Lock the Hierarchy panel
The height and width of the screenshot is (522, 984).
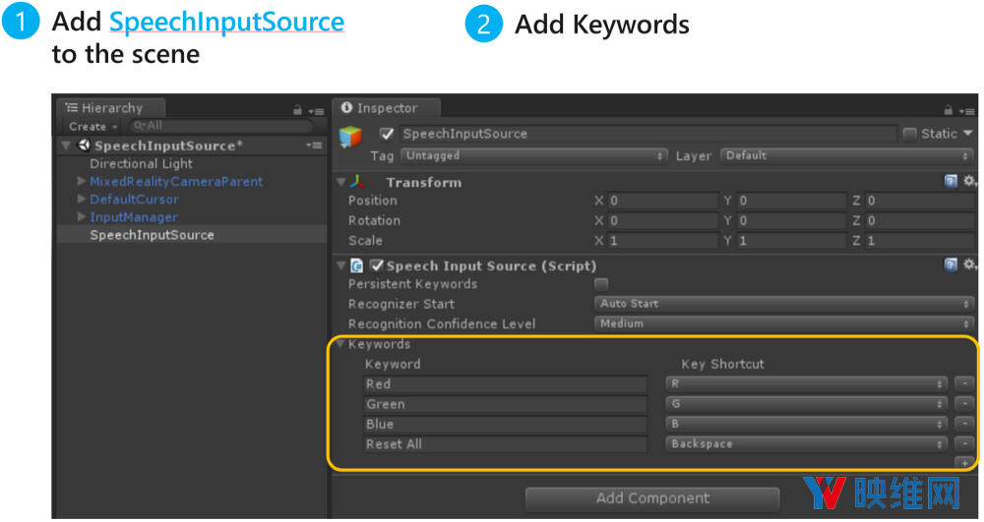coord(297,111)
